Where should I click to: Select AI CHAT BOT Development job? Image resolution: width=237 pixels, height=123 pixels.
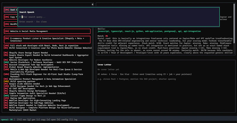(x=20, y=89)
